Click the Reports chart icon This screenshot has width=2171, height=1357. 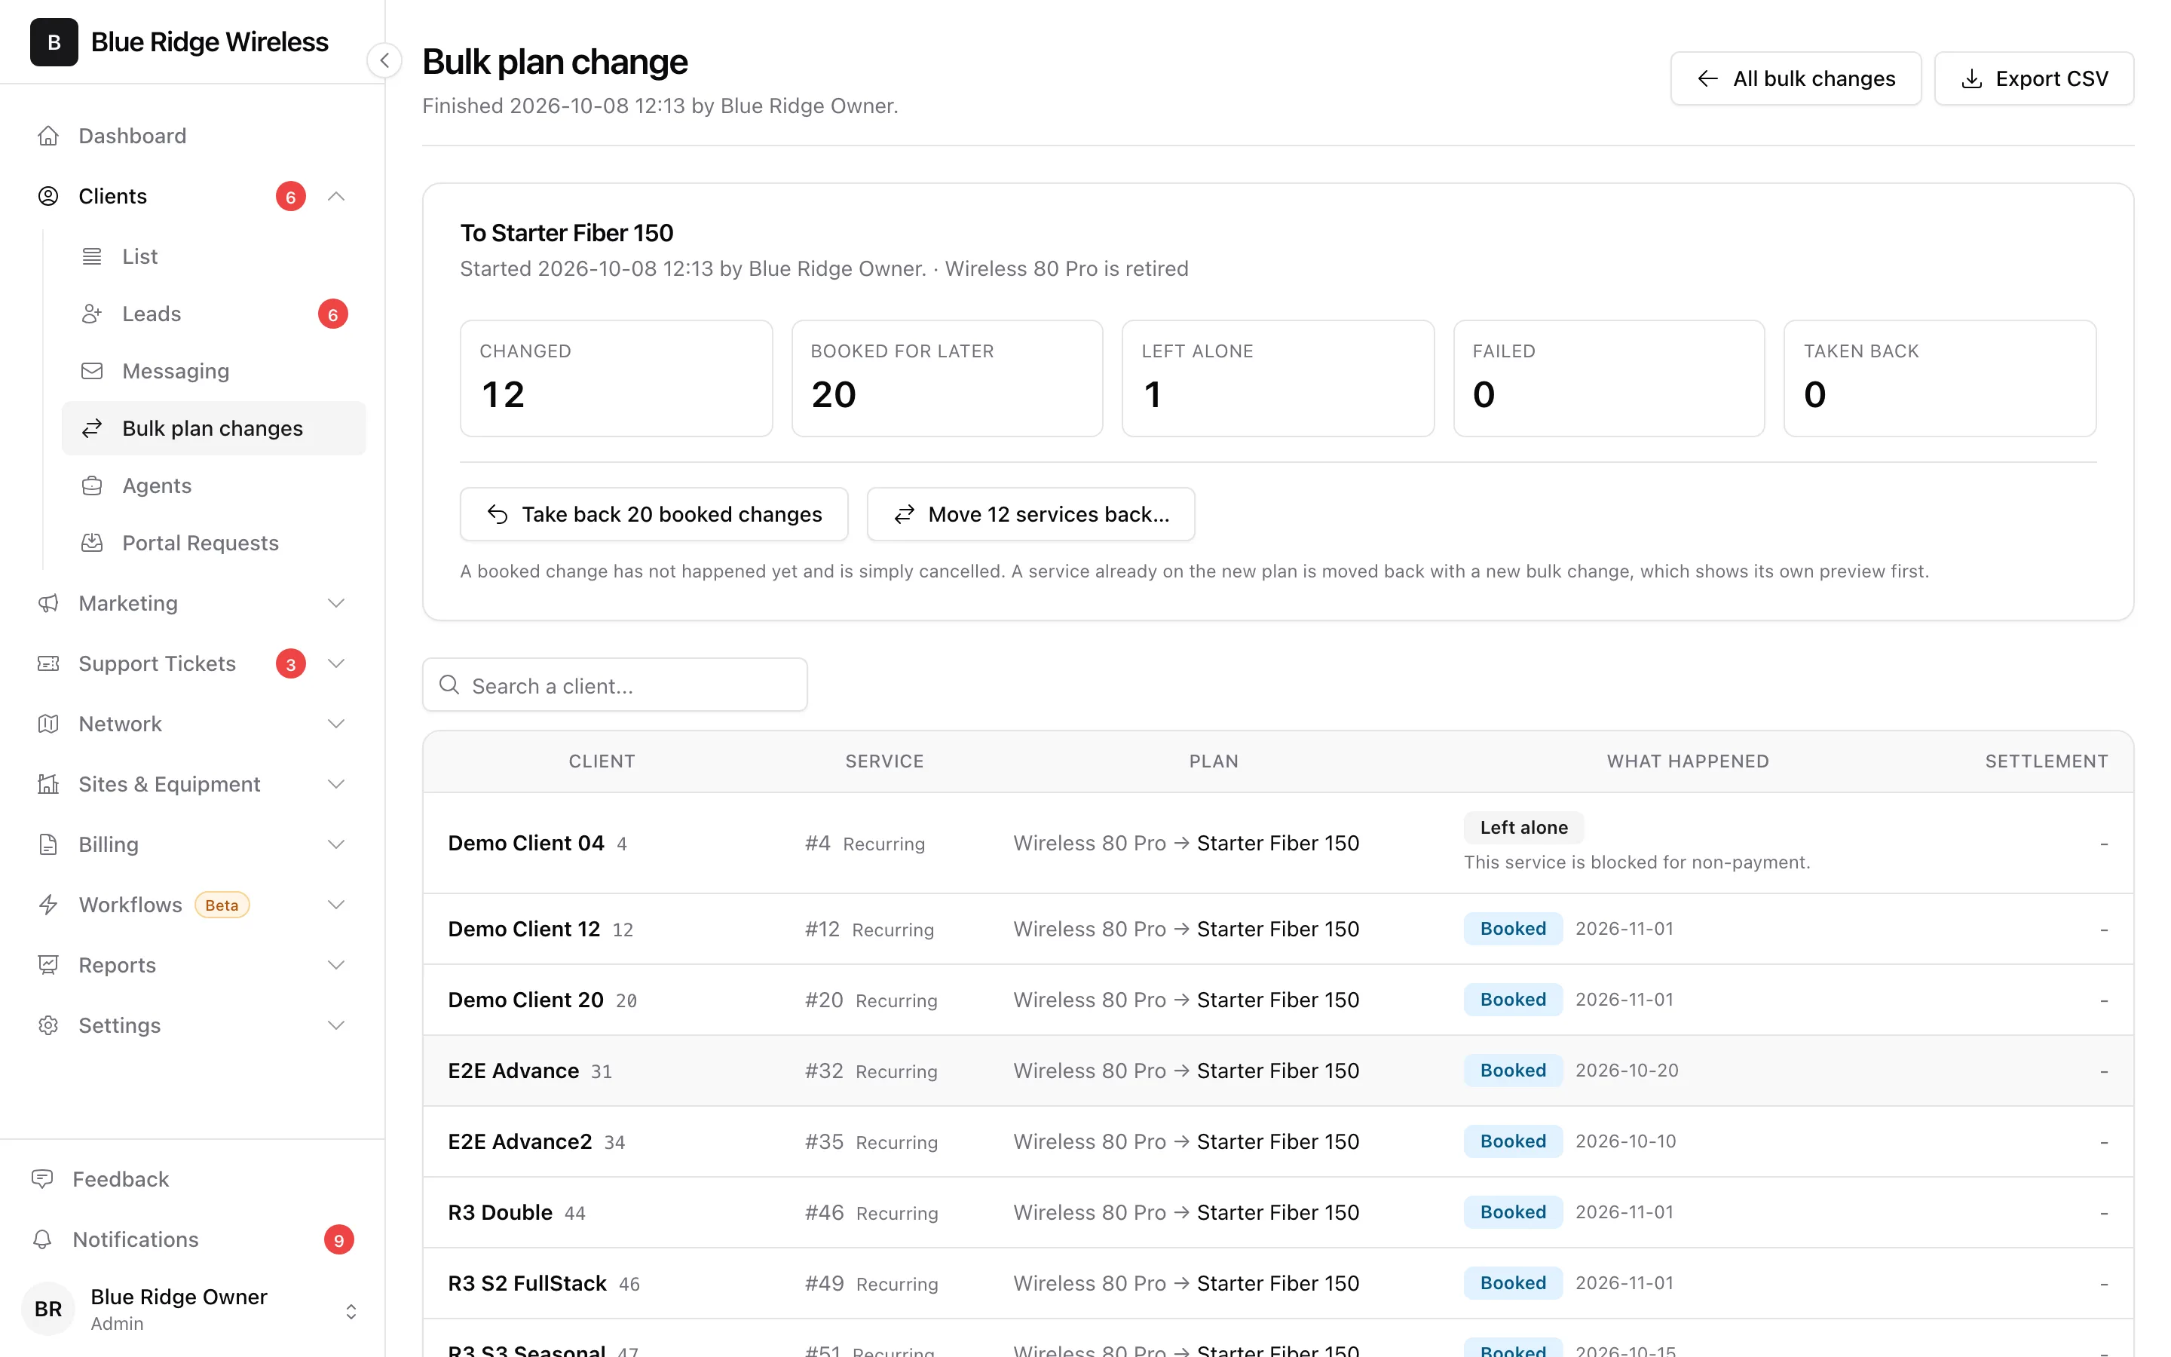click(x=48, y=965)
